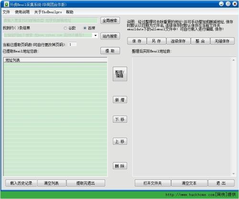The image size is (239, 199).
Task: Click the 另存 button
Action: click(x=156, y=41)
